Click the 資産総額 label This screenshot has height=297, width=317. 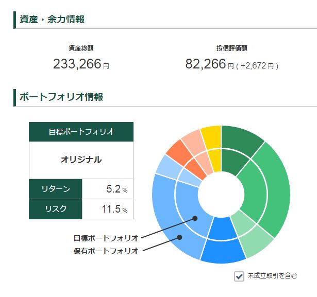pyautogui.click(x=81, y=48)
